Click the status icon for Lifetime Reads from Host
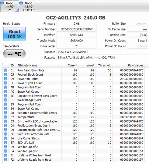The width and height of the screenshot is (149, 164). (5, 159)
